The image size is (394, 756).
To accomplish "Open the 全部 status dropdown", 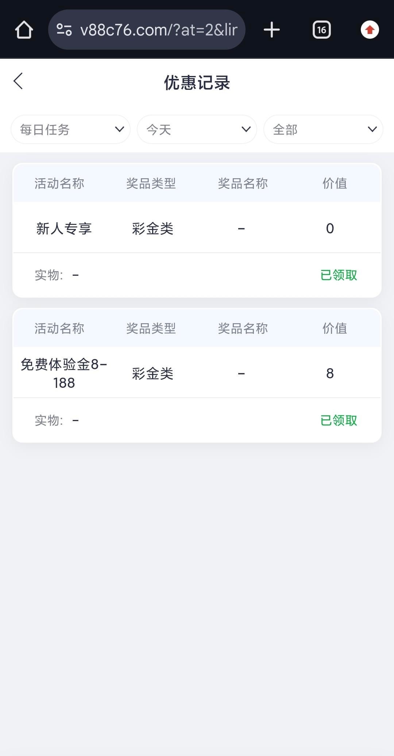I will [x=323, y=129].
